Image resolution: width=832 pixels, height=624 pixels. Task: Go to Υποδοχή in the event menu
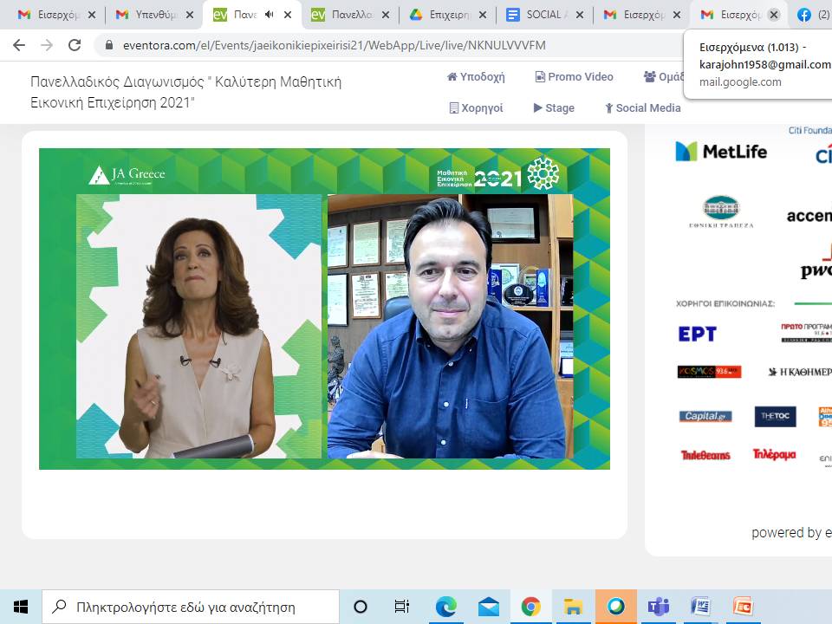[476, 77]
